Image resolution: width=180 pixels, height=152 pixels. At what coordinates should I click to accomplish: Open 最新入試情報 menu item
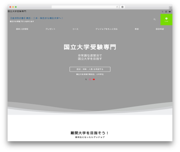point(22,29)
